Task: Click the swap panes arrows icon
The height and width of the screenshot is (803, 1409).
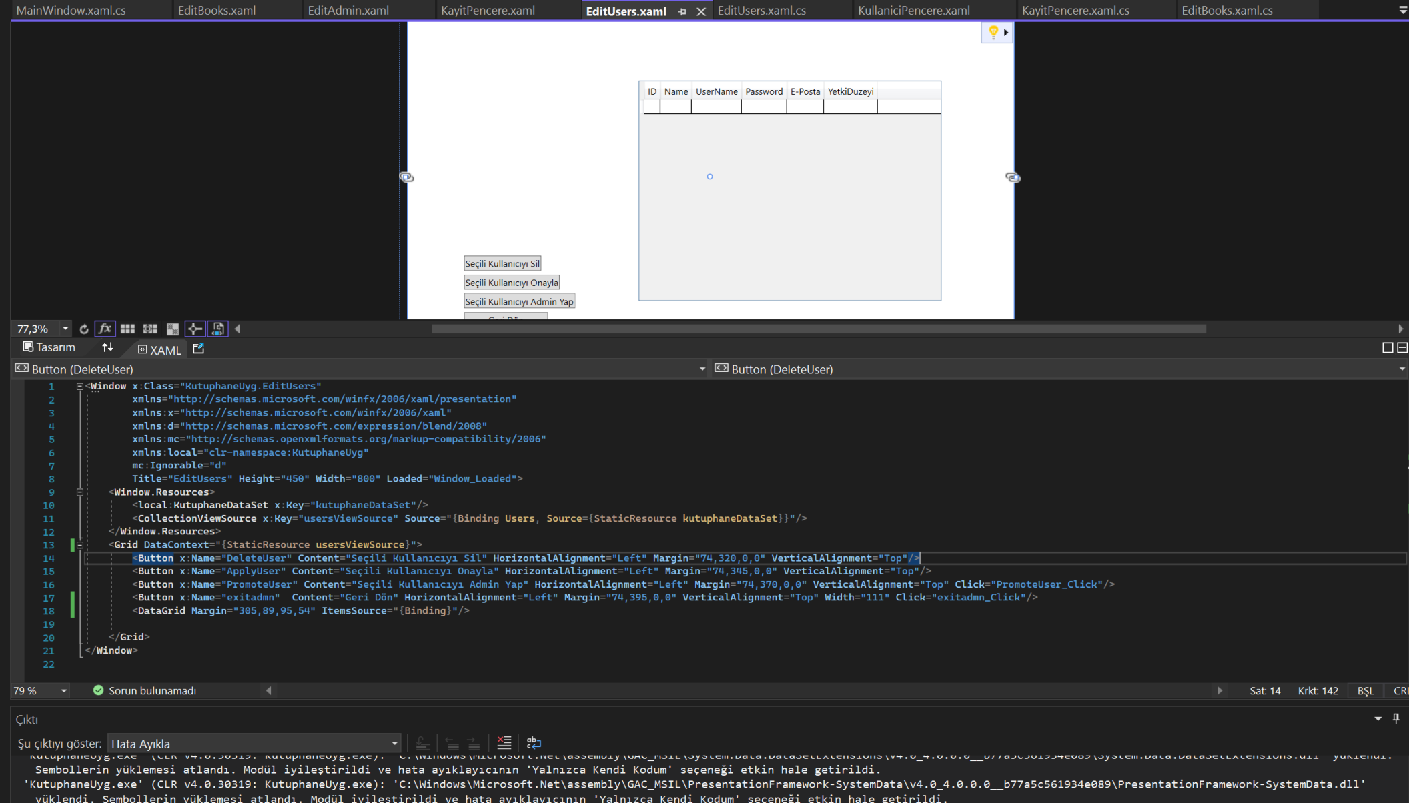Action: pos(107,347)
